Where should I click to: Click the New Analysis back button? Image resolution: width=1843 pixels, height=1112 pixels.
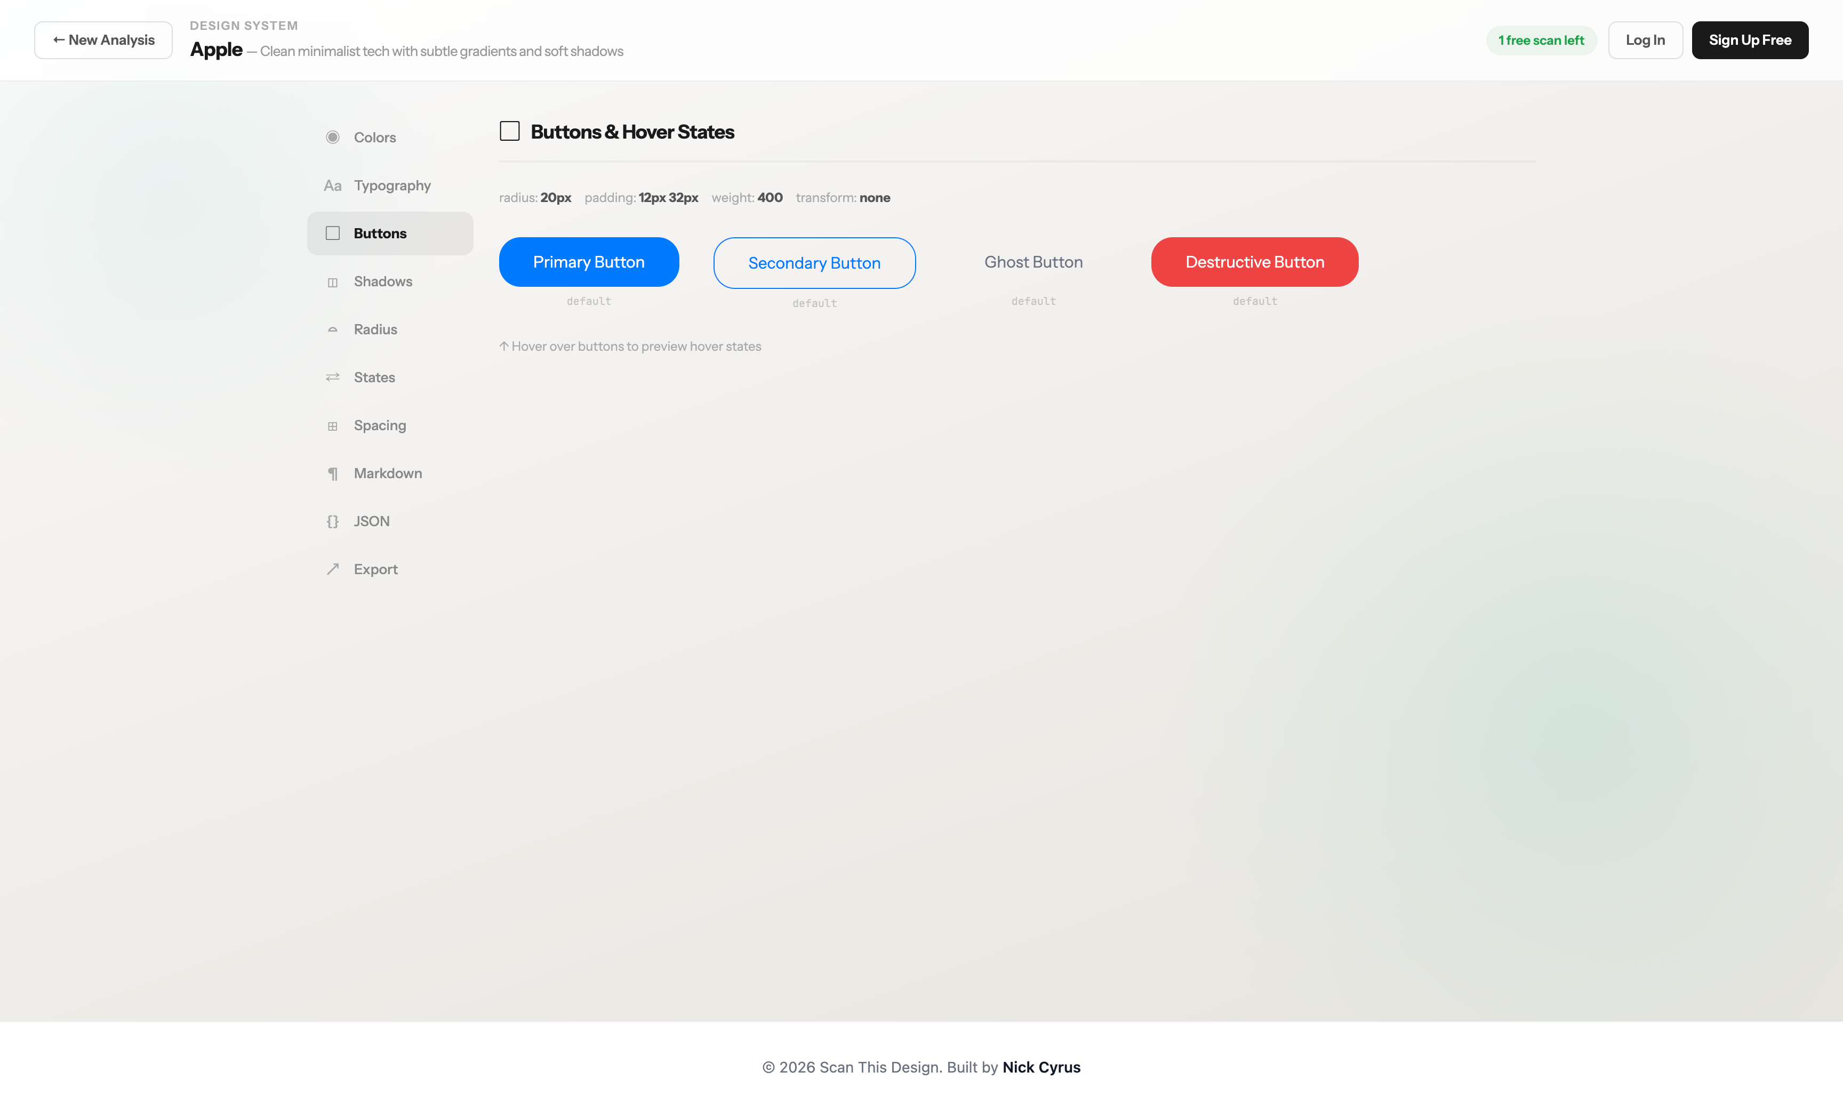click(x=103, y=41)
